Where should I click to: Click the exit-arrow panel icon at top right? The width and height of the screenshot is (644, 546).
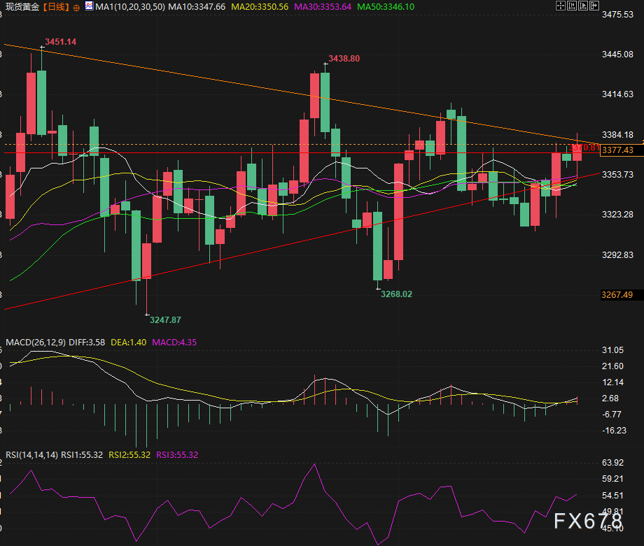(x=594, y=6)
